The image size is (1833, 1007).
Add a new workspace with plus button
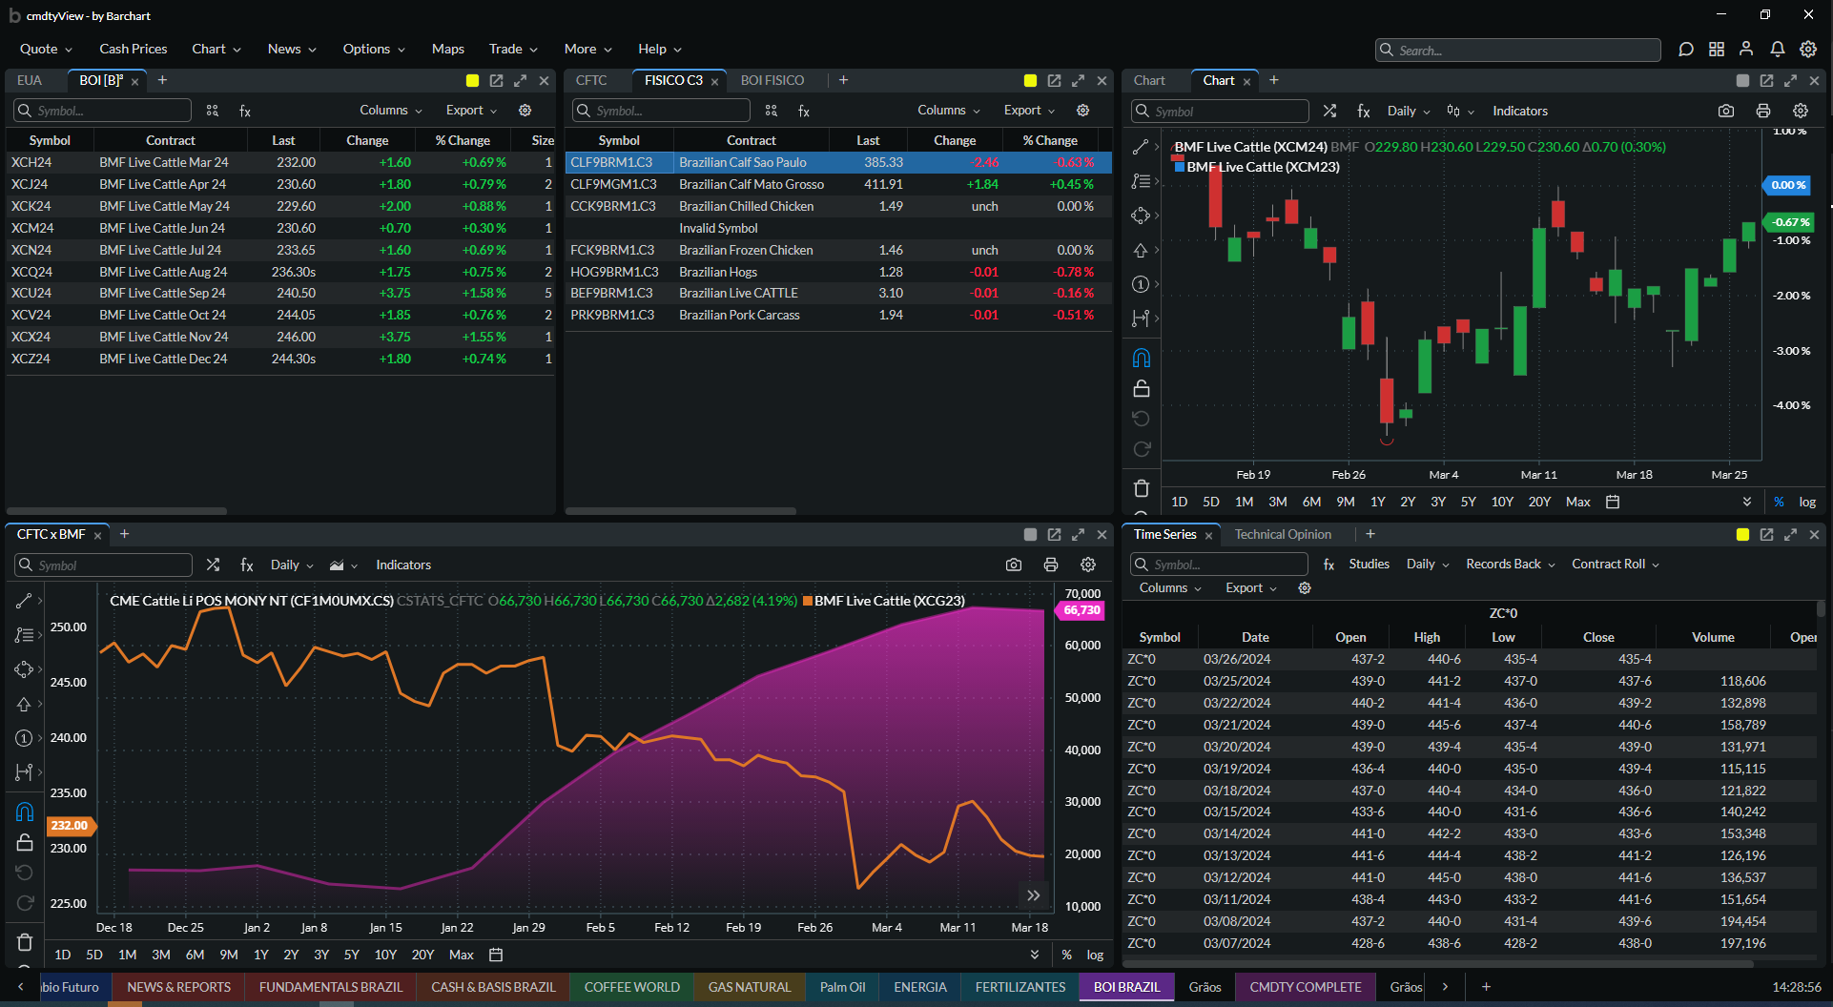(1486, 987)
